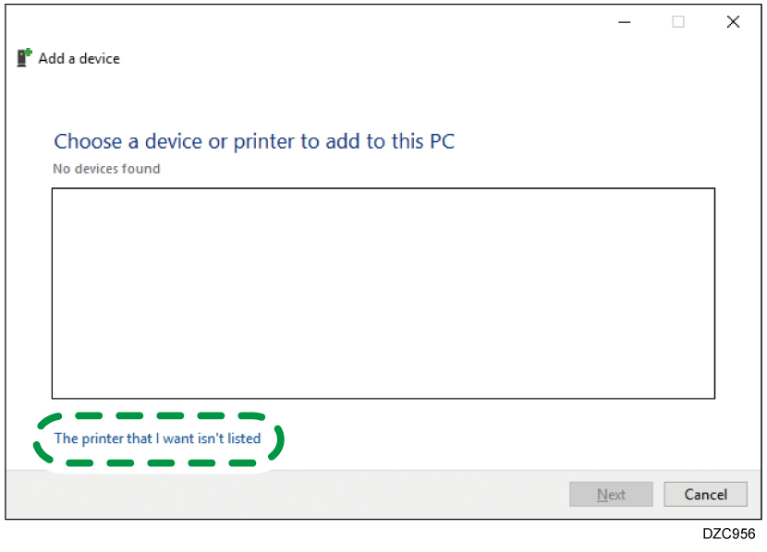Click the Add a device icon
767x552 pixels.
24,57
